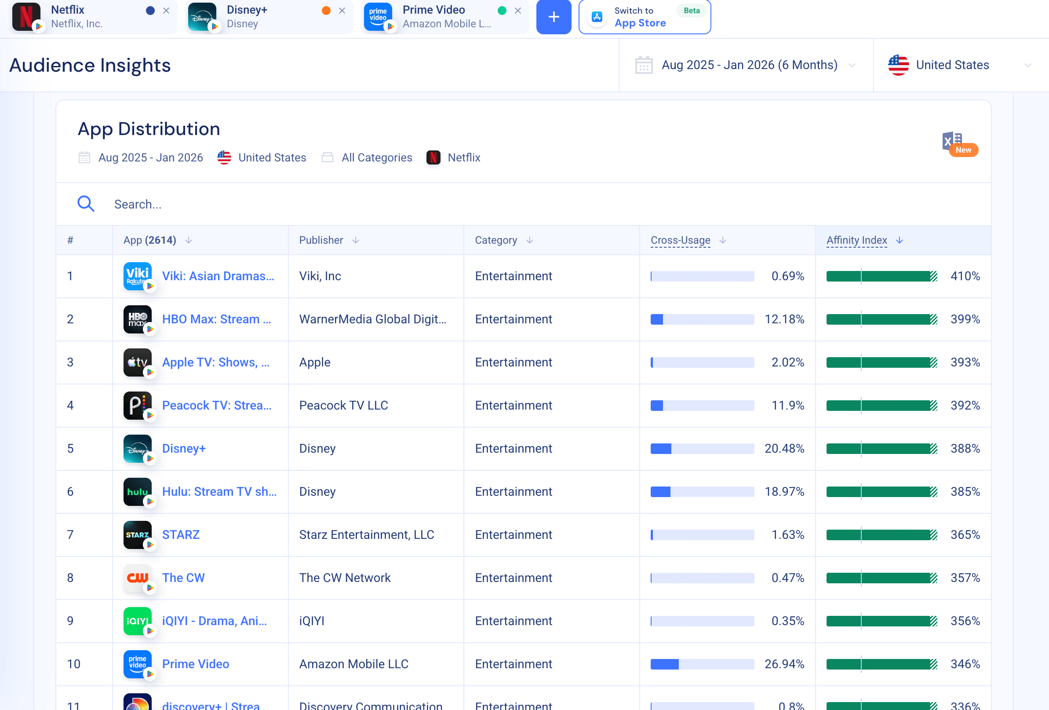
Task: Remove the Disney+ comparison tab
Action: (342, 11)
